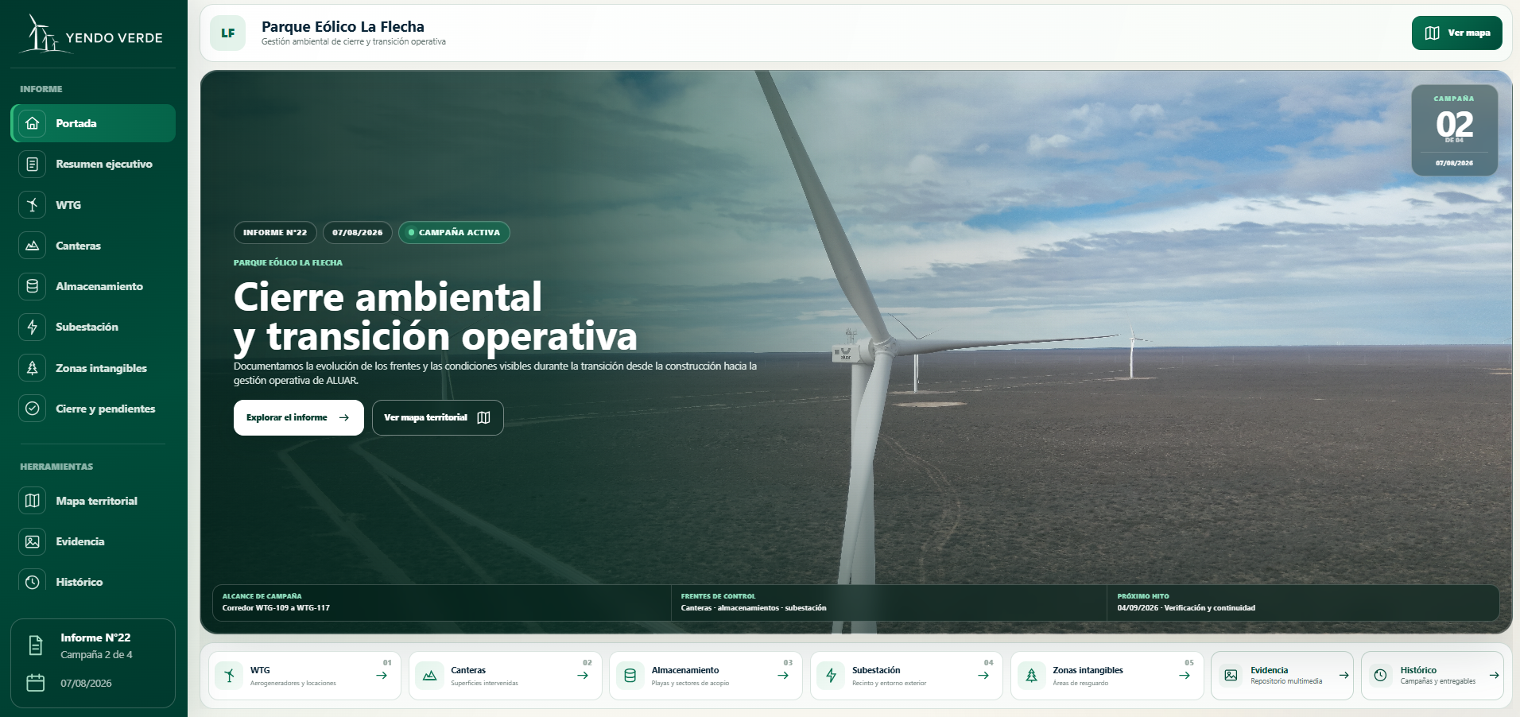1520x717 pixels.
Task: Open Almacenamiento database icon in sidebar
Action: point(32,286)
